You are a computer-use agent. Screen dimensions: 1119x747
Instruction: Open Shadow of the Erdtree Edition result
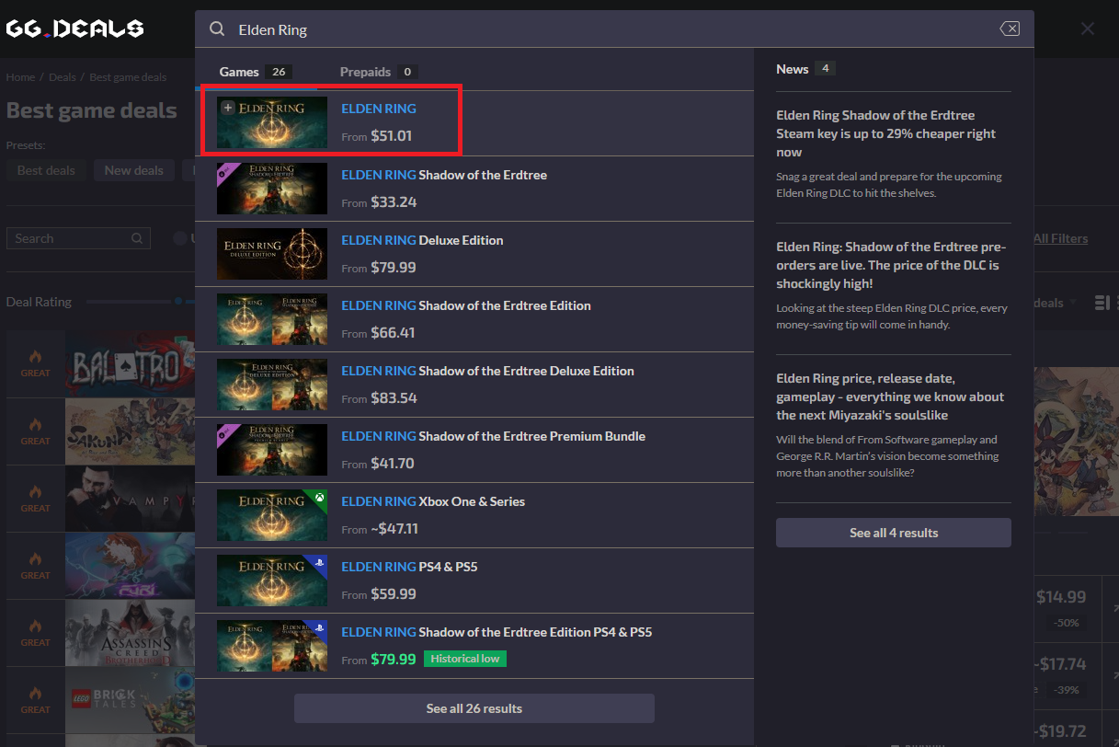pyautogui.click(x=474, y=319)
